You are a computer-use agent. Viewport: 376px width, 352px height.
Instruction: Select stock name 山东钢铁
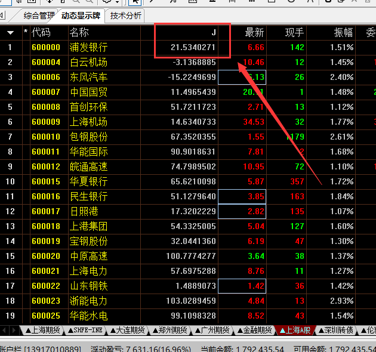(x=88, y=286)
